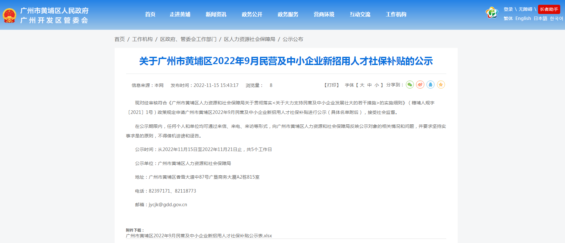Open the 首页 navigation menu
Image resolution: width=565 pixels, height=243 pixels.
pos(150,14)
